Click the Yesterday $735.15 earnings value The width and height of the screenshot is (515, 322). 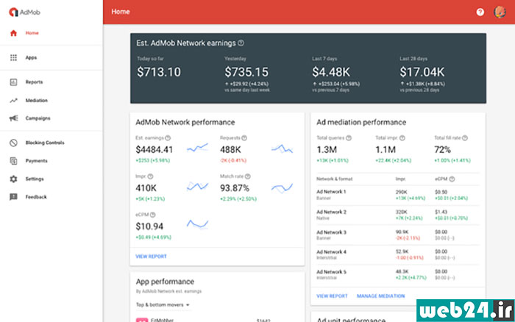246,72
